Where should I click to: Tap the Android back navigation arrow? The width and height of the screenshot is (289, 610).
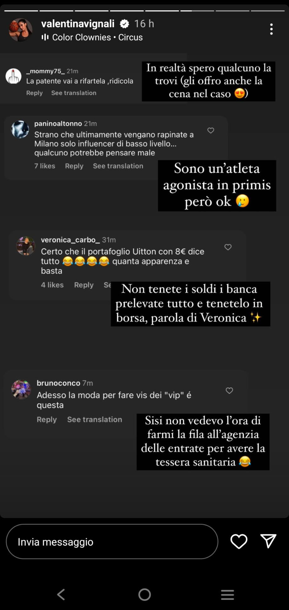click(x=61, y=594)
